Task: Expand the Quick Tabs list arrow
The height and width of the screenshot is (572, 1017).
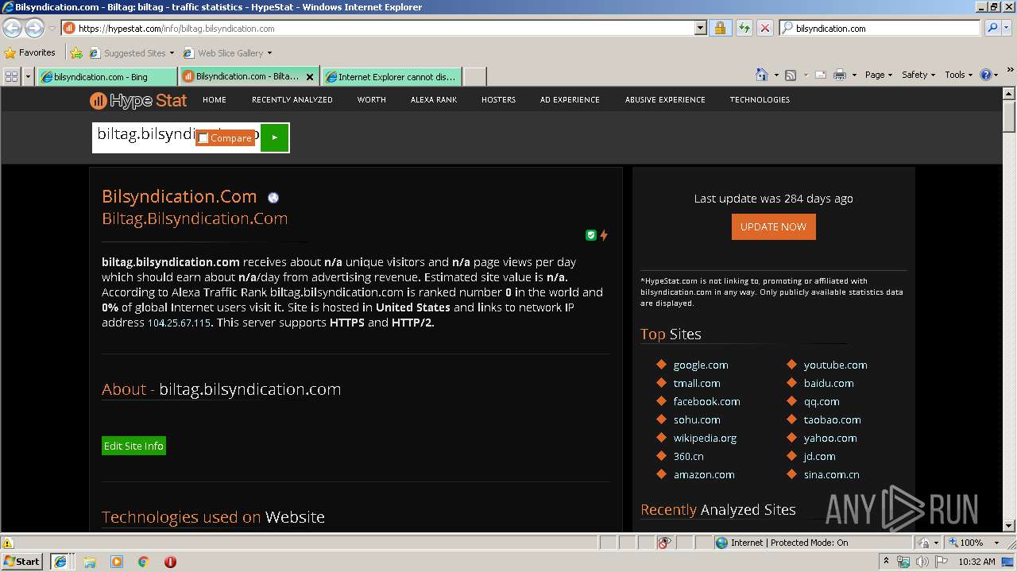Action: pyautogui.click(x=29, y=76)
